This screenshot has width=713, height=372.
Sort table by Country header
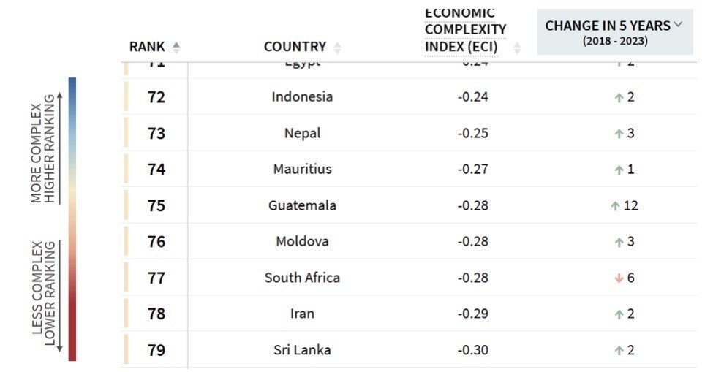point(295,47)
